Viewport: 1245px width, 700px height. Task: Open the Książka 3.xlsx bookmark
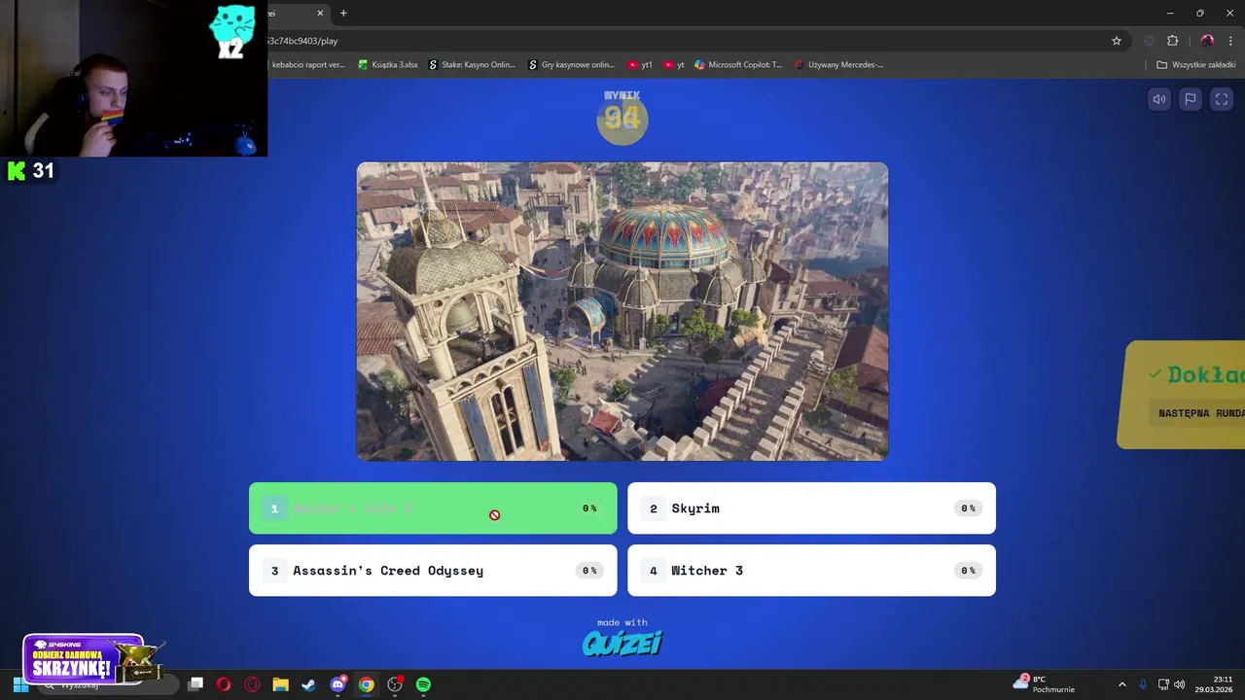388,65
